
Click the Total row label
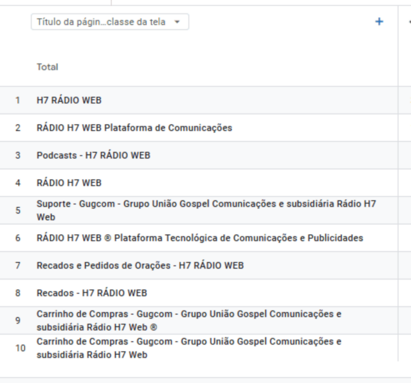click(48, 67)
